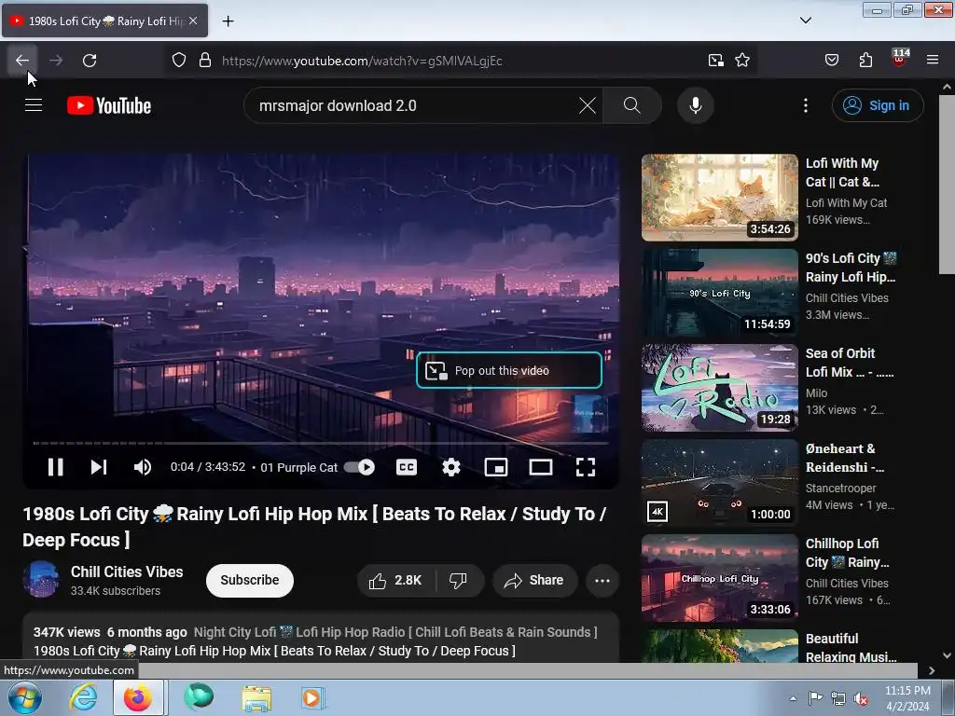
Task: Expand the video description box
Action: click(321, 638)
